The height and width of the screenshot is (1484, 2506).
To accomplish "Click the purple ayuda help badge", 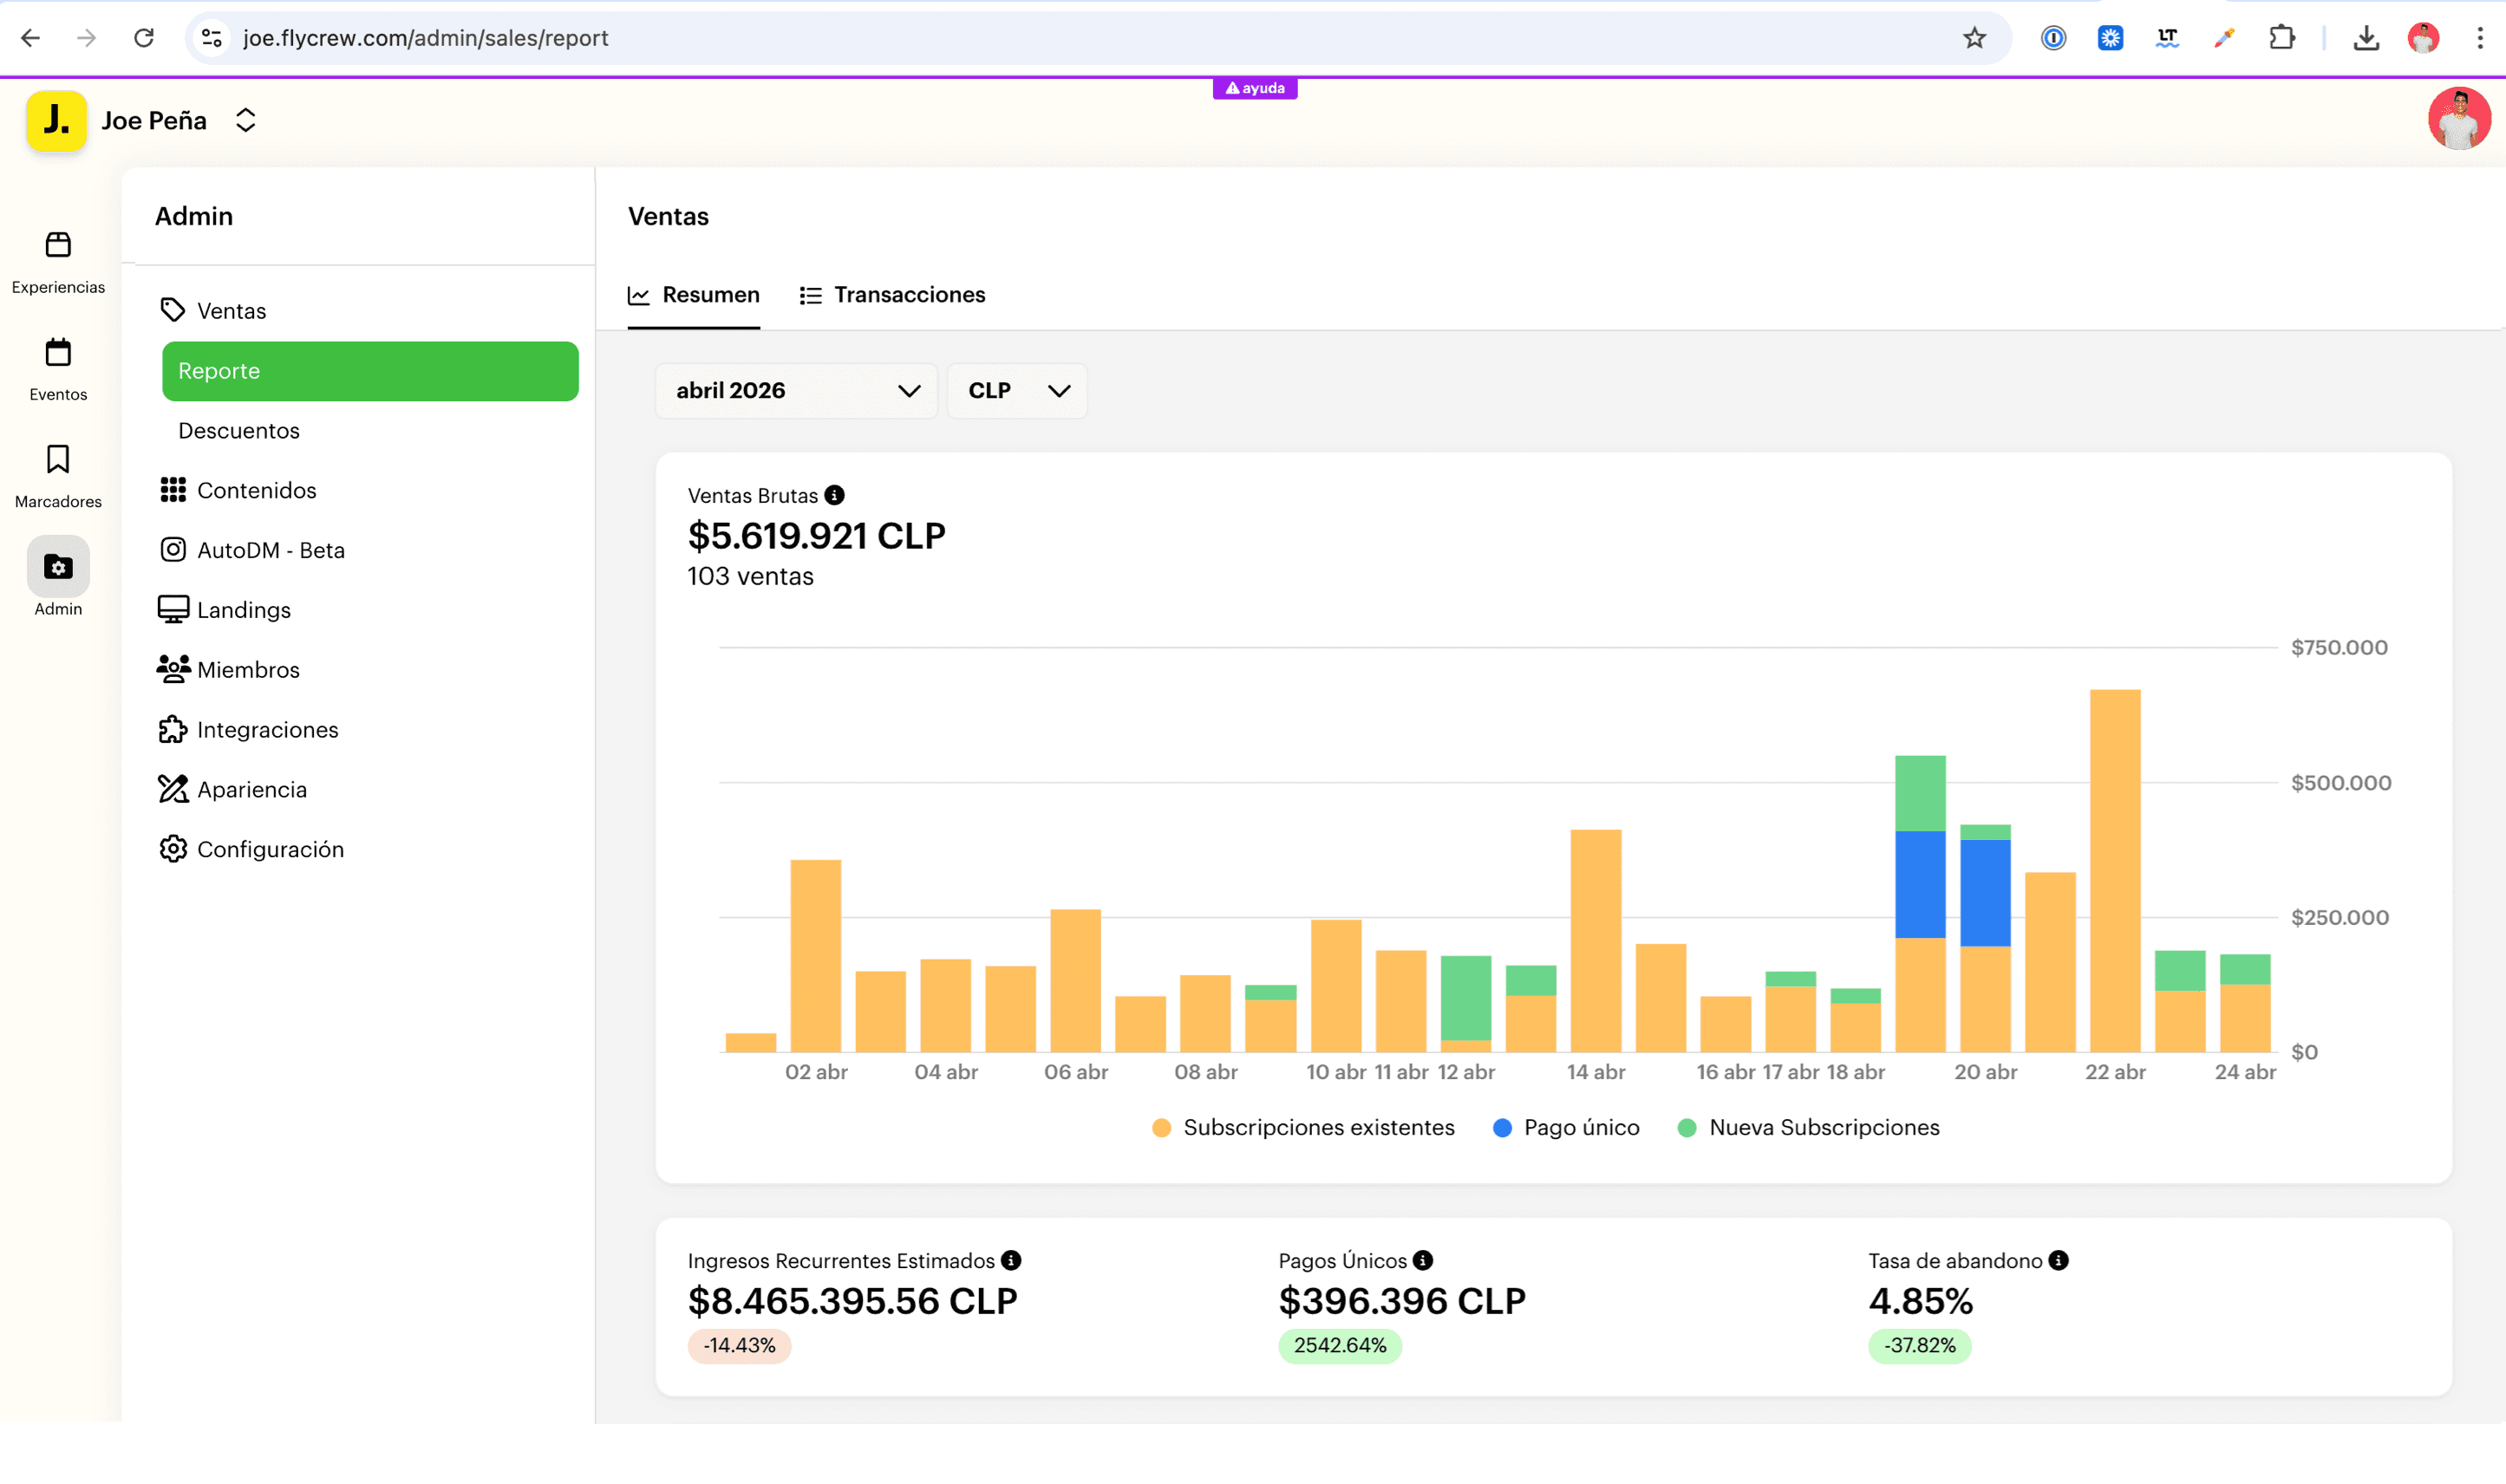I will pyautogui.click(x=1255, y=88).
